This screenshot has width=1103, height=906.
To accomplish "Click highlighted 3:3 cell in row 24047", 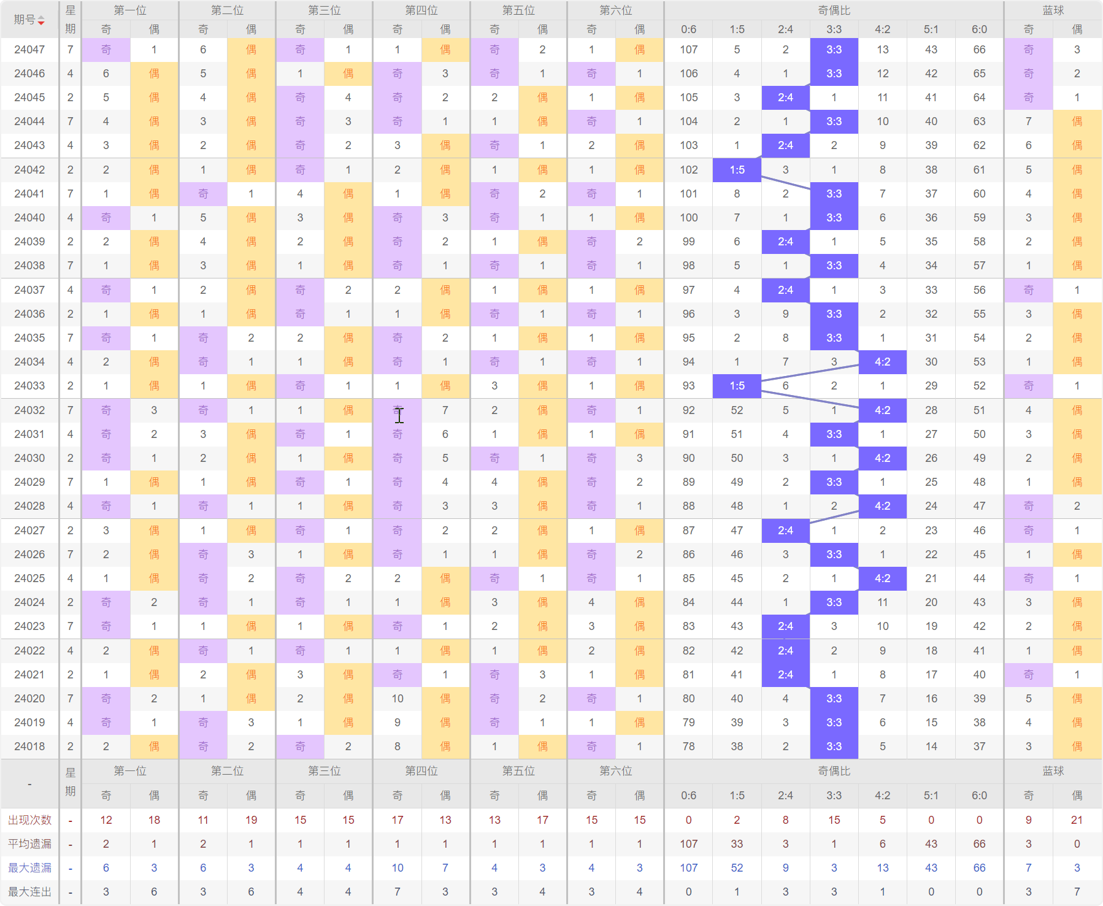I will (x=834, y=50).
